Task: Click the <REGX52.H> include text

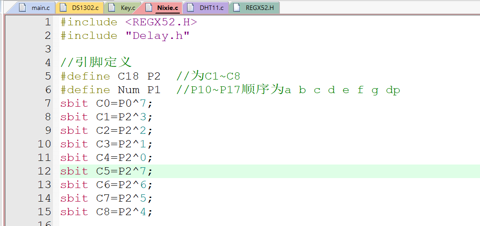Action: pyautogui.click(x=161, y=22)
